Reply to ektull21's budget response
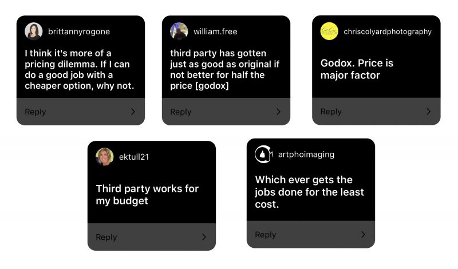458x269 pixels. 152,237
